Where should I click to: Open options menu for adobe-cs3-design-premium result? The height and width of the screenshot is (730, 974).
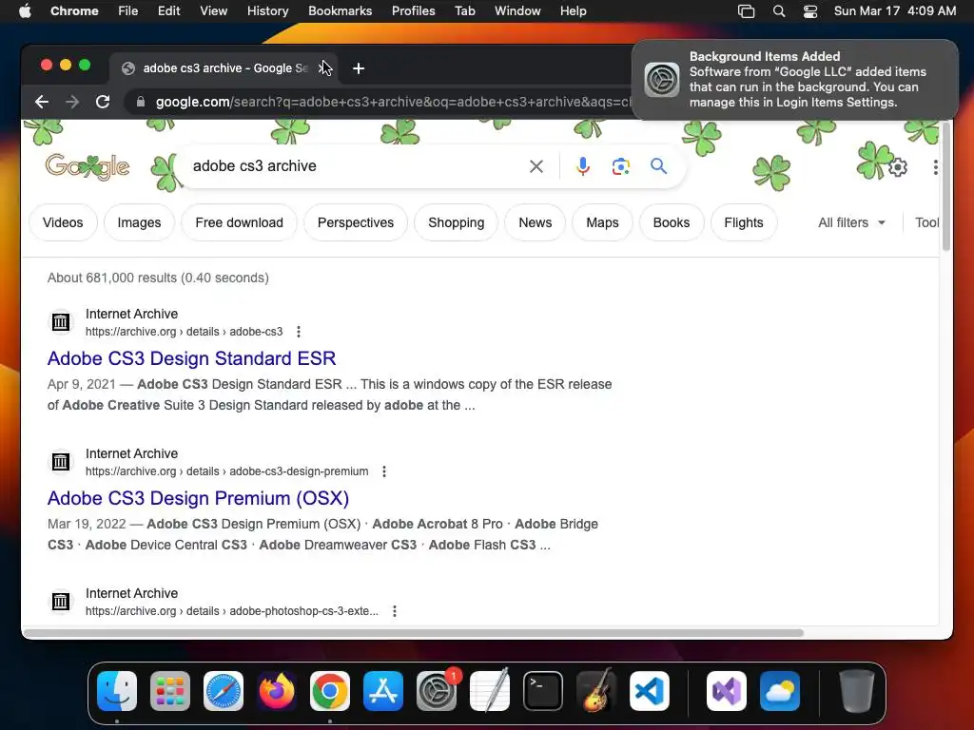point(384,471)
